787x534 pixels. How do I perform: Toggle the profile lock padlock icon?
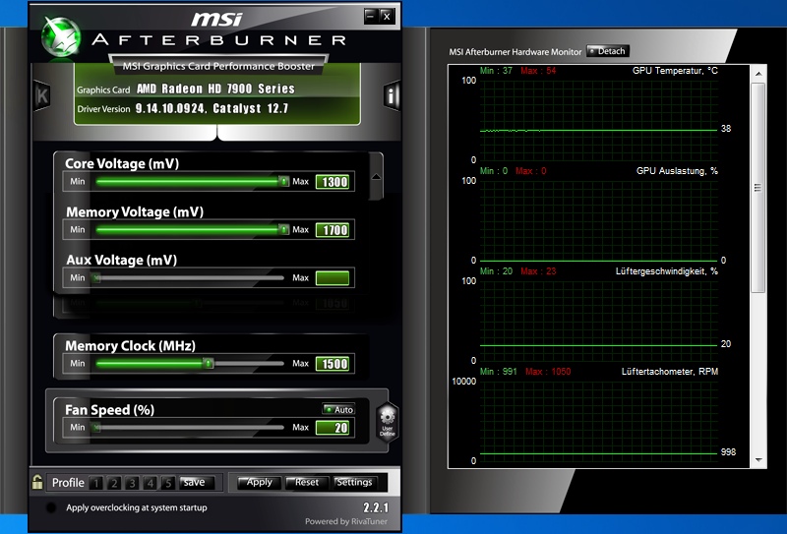click(x=37, y=482)
